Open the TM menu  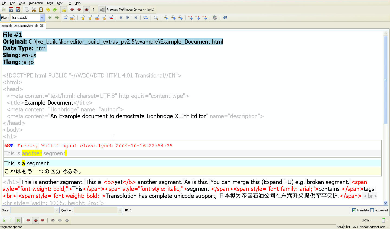point(69,3)
